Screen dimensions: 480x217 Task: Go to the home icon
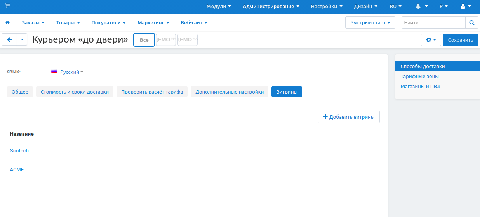7,23
